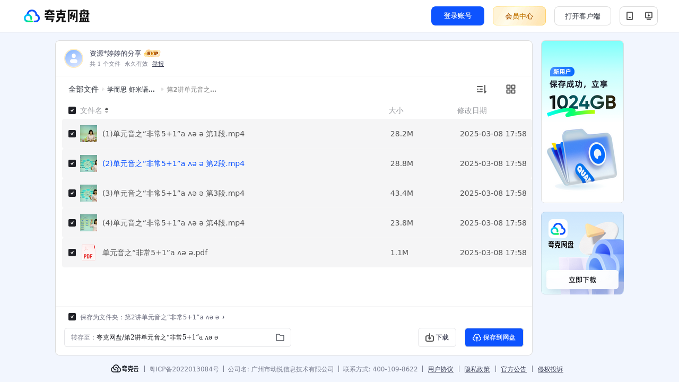Viewport: 679px width, 382px height.
Task: Click the sharer's avatar icon
Action: (x=74, y=58)
